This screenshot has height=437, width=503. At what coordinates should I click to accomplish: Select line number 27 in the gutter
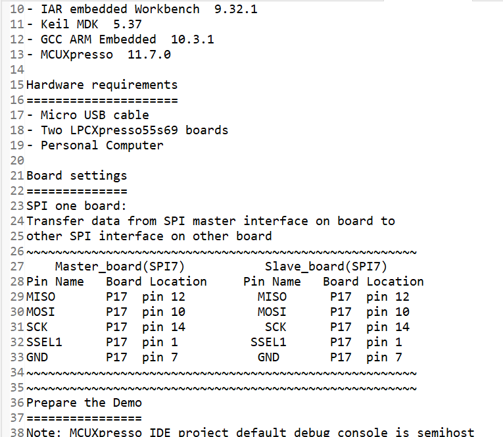pos(18,267)
